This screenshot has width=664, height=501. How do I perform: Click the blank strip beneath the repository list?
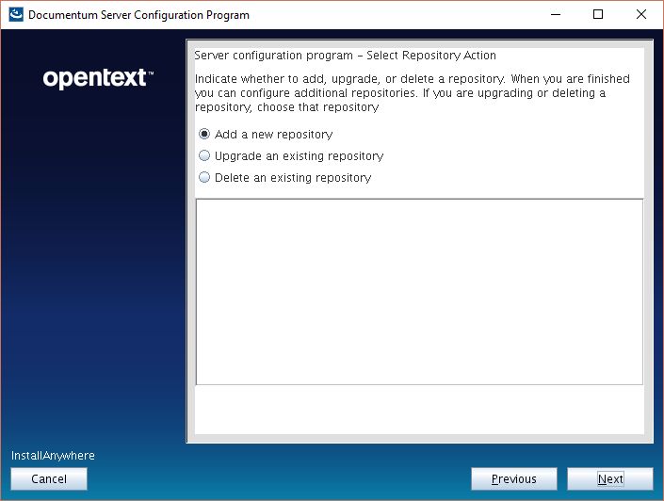(418, 409)
